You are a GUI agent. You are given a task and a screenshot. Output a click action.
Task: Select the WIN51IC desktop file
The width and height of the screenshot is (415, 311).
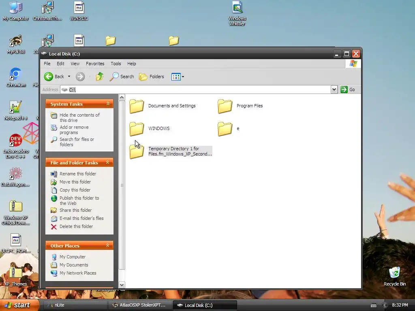79,11
